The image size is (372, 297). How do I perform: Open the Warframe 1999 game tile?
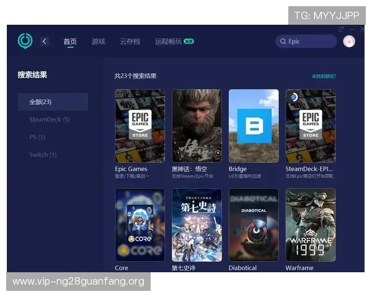click(x=310, y=225)
